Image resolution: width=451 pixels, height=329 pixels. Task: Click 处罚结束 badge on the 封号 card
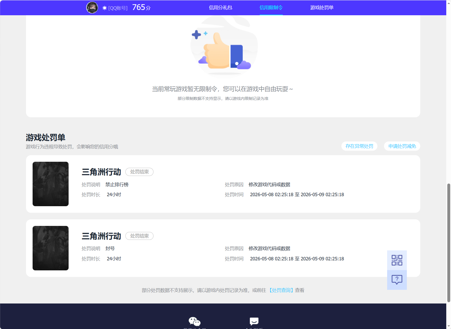pyautogui.click(x=139, y=236)
